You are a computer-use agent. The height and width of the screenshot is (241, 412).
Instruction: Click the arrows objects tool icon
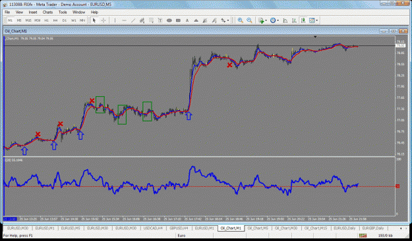click(x=223, y=20)
